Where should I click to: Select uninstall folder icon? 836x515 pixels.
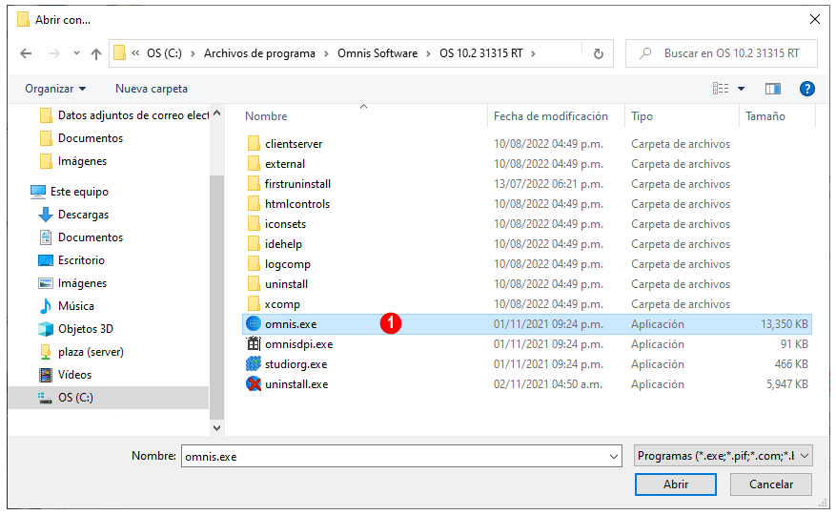[x=254, y=284]
